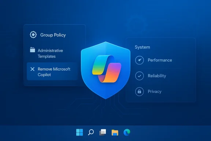Click the Copilot logo in the shield
211x141 pixels.
[107, 69]
